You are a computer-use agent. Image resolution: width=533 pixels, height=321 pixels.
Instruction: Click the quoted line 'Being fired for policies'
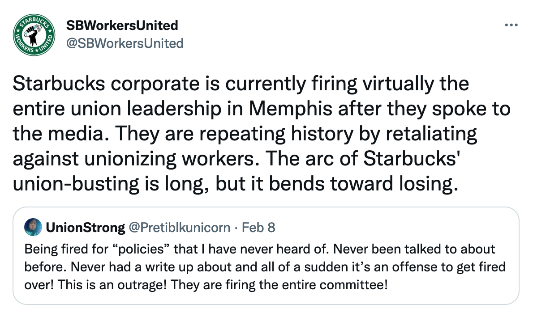(x=260, y=249)
